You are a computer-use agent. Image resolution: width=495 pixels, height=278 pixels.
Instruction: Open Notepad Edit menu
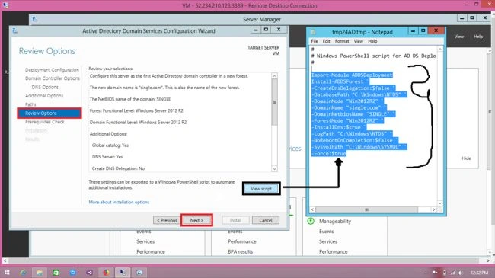(326, 41)
